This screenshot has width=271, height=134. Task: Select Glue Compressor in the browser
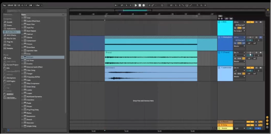click(x=33, y=83)
